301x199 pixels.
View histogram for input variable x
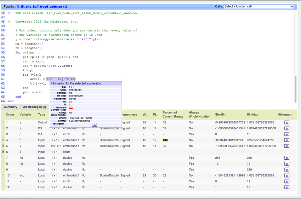click(x=286, y=146)
